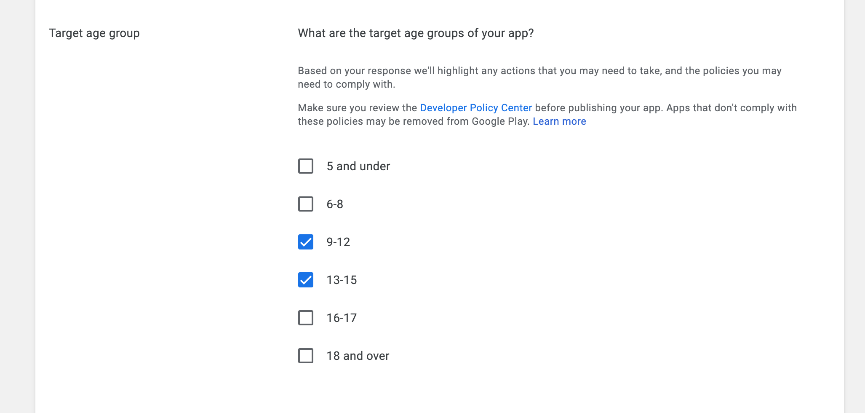Uncheck the 9-12 age group checkbox
Viewport: 865px width, 413px height.
tap(306, 242)
